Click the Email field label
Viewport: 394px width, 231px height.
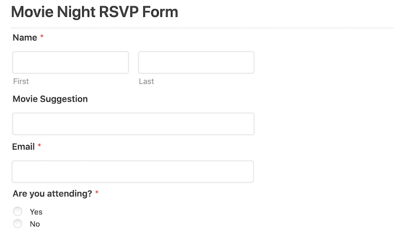23,147
